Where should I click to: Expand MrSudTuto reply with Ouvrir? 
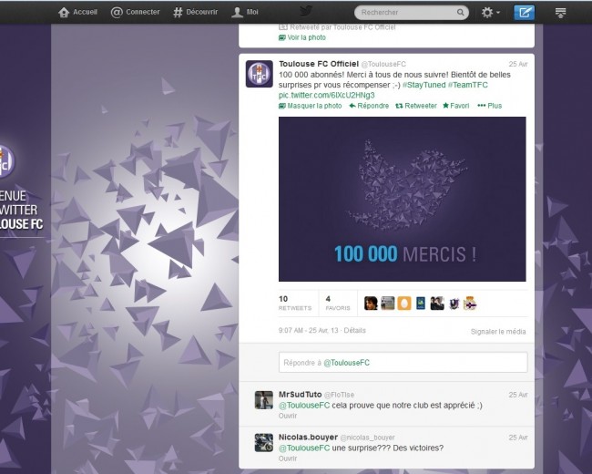tap(288, 416)
